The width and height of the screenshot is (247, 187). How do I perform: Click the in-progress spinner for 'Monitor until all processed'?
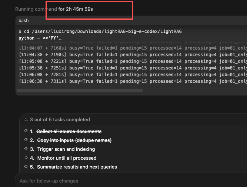pyautogui.click(x=26, y=158)
